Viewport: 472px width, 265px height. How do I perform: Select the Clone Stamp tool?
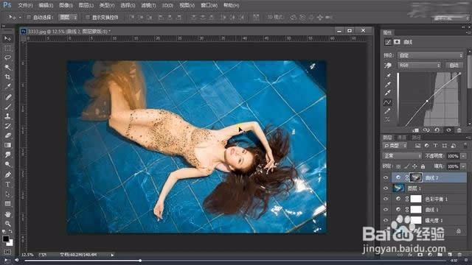click(x=8, y=116)
